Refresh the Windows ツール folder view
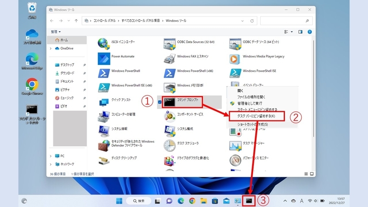The height and width of the screenshot is (207, 368). [252, 21]
